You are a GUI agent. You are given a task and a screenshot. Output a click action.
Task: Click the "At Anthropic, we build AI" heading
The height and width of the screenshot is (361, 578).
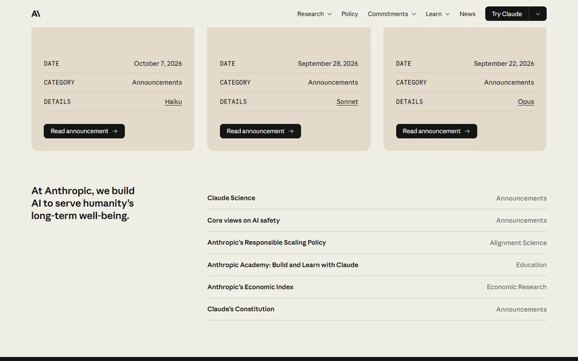pyautogui.click(x=83, y=203)
